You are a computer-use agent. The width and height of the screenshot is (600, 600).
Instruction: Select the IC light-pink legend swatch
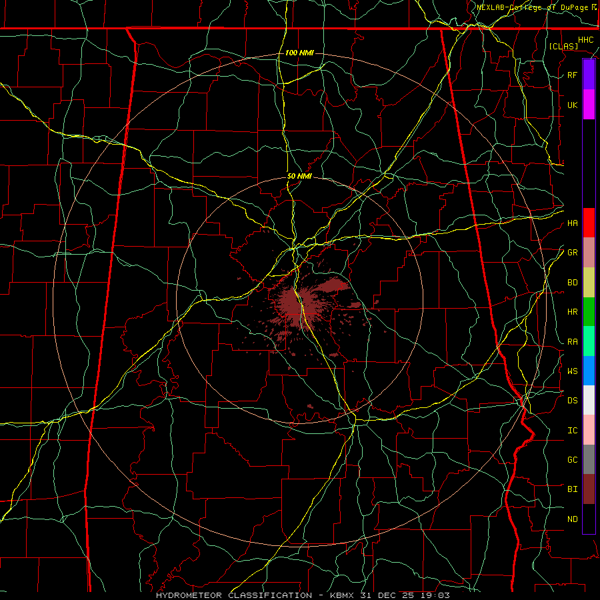[589, 430]
